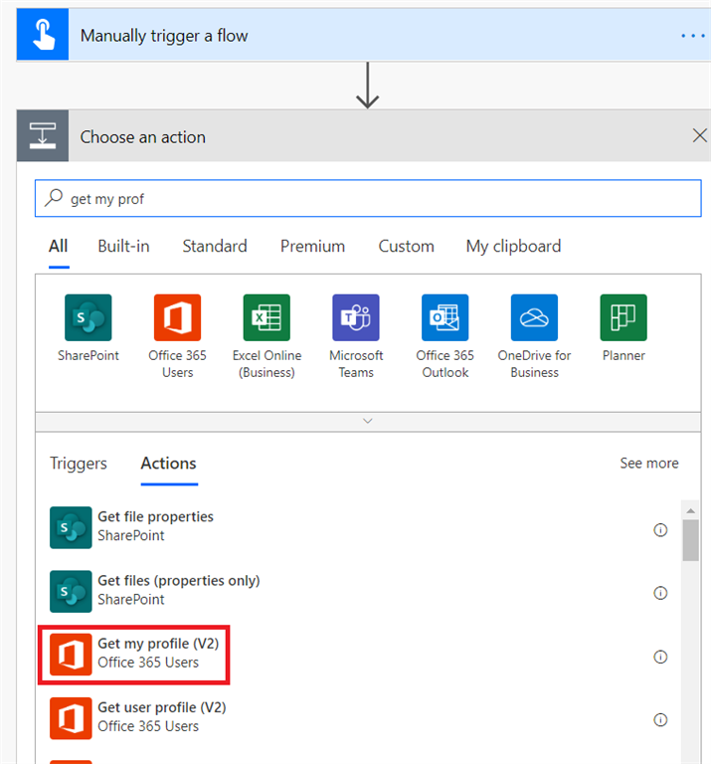Viewport: 711px width, 764px height.
Task: Click the Manually trigger a flow hand icon
Action: tap(43, 35)
